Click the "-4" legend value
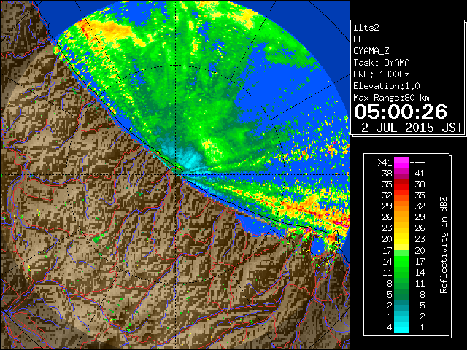Viewport: 467px width, 350px height. pos(387,327)
